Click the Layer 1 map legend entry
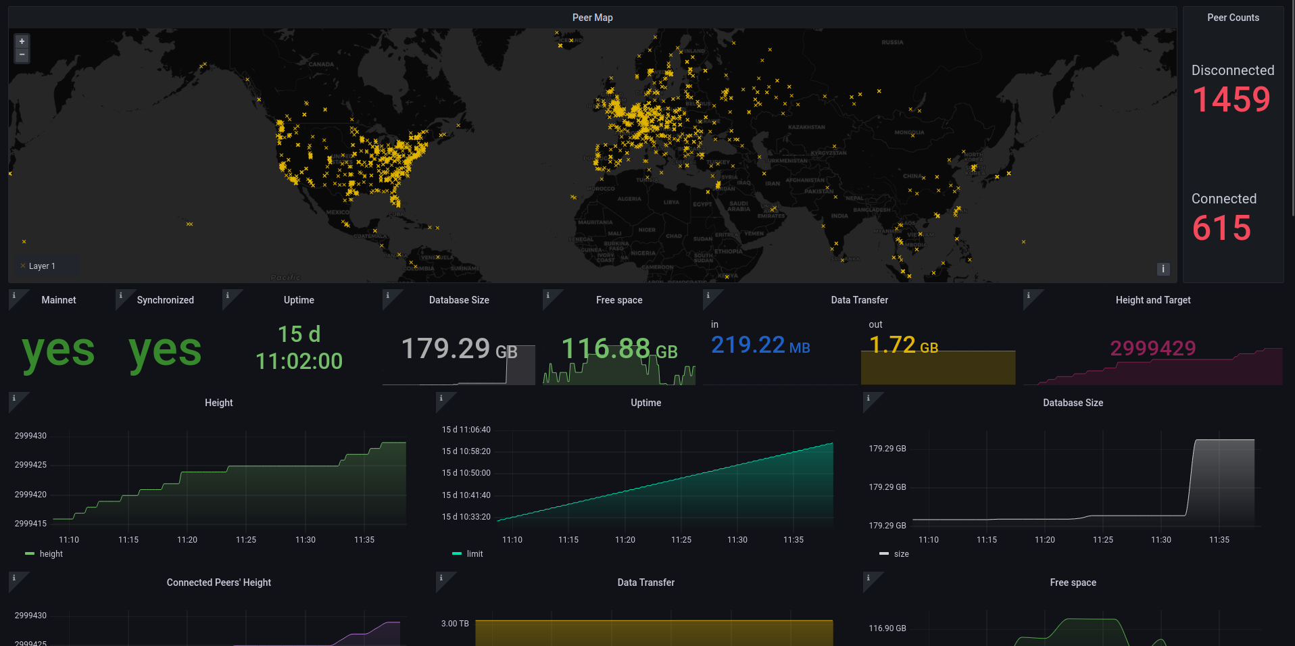The width and height of the screenshot is (1295, 646). [x=42, y=266]
